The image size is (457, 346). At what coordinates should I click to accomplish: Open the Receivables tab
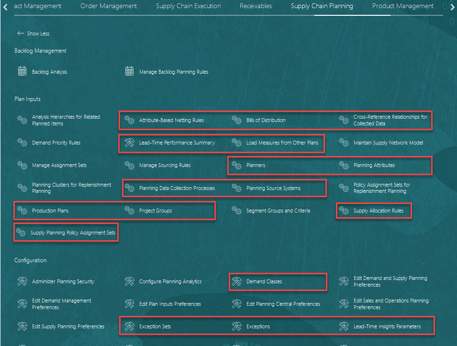tap(256, 6)
